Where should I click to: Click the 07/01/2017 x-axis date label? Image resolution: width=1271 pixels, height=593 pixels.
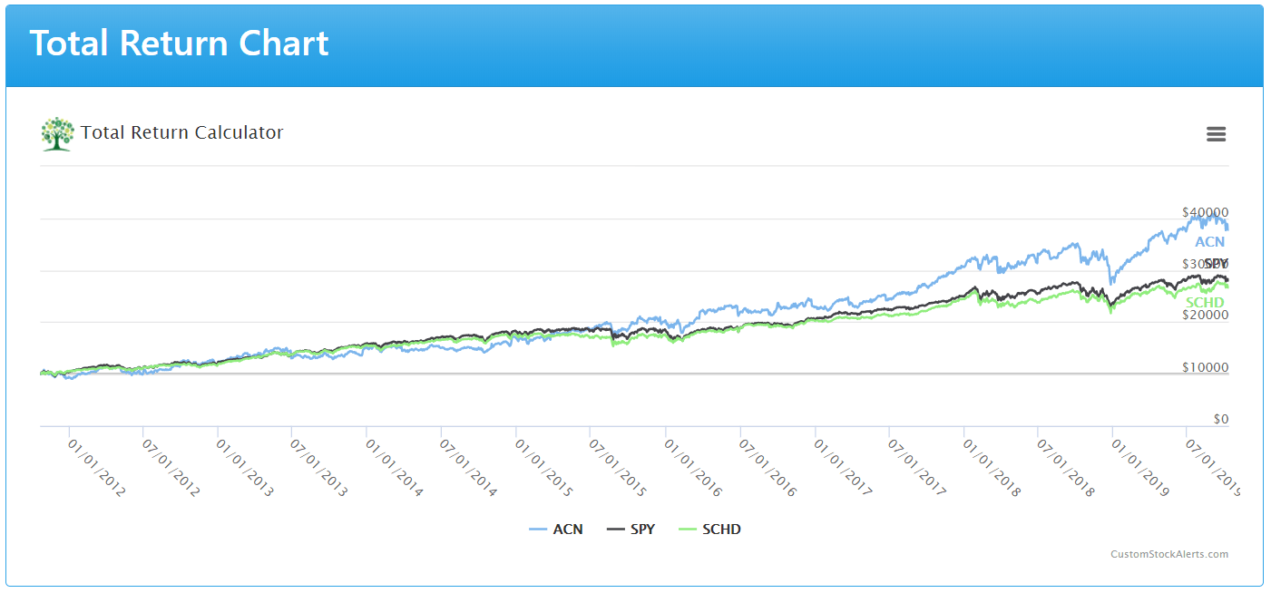point(919,469)
